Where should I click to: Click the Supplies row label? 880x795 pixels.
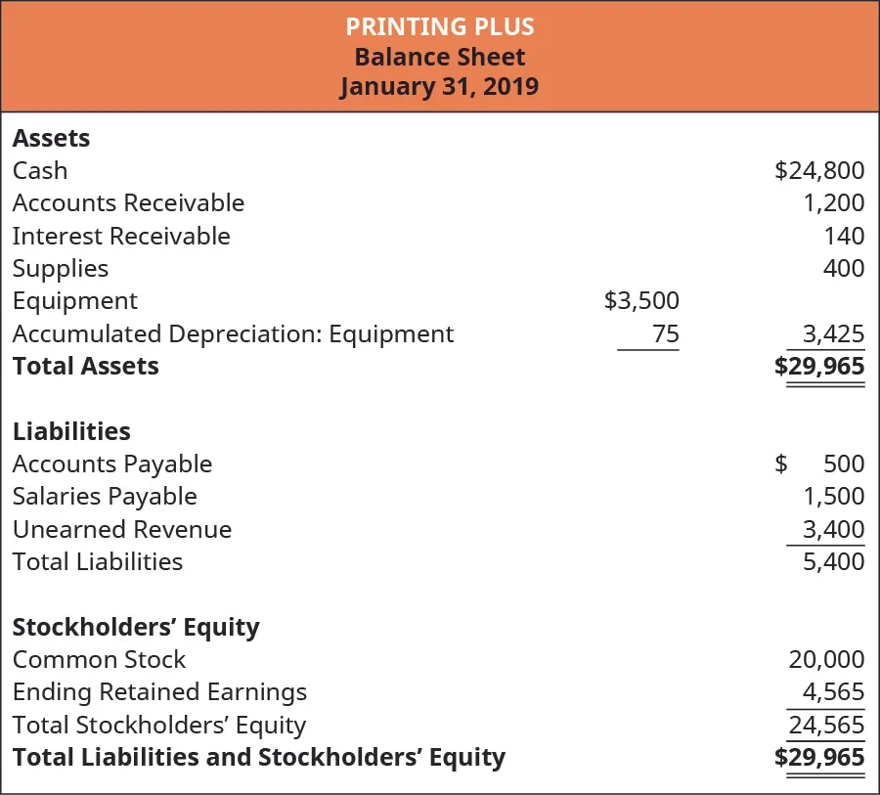(x=61, y=268)
